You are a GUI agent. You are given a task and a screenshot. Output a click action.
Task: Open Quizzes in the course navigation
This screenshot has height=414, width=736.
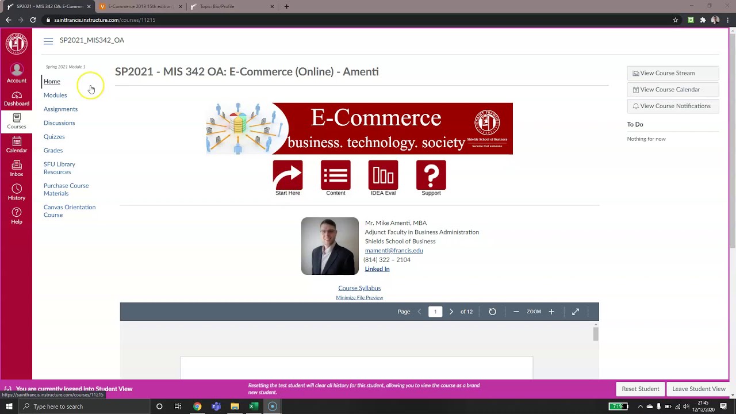(54, 137)
